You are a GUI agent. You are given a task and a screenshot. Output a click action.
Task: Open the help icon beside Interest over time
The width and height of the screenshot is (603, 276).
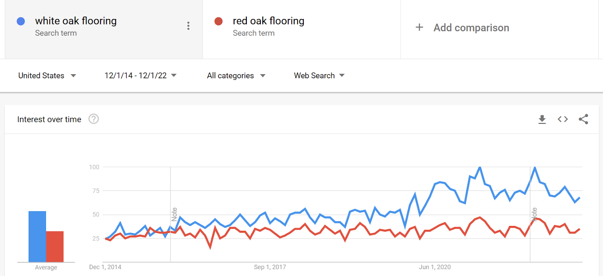pyautogui.click(x=93, y=119)
